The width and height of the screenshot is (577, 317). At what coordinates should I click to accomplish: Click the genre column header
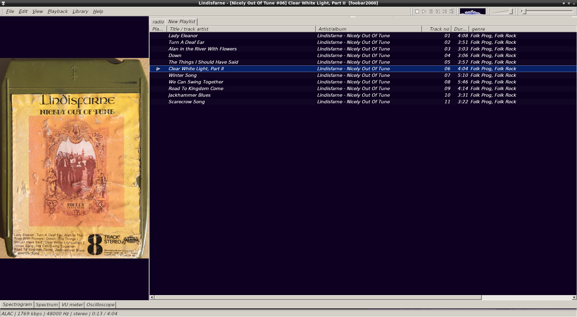pyautogui.click(x=523, y=29)
